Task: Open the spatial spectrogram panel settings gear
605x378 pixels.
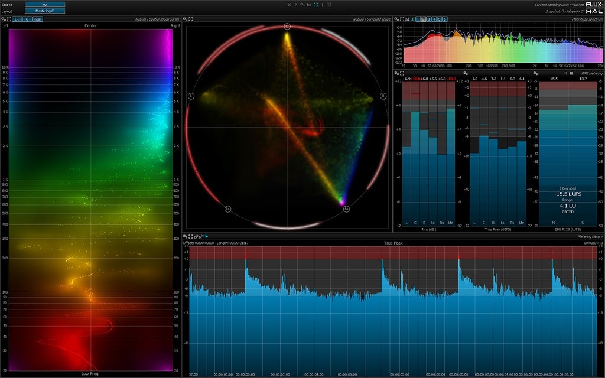Action: [4, 19]
